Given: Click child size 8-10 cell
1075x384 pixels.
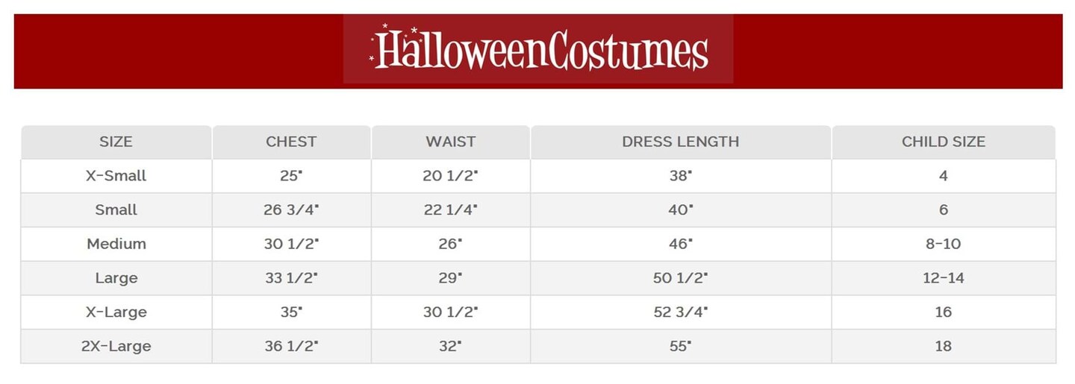Looking at the screenshot, I should [x=943, y=244].
